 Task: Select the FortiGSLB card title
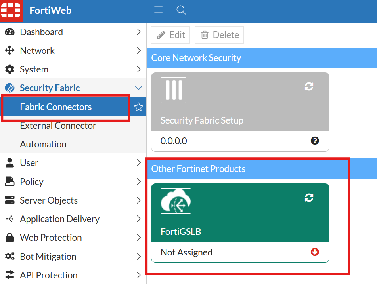[x=180, y=232]
